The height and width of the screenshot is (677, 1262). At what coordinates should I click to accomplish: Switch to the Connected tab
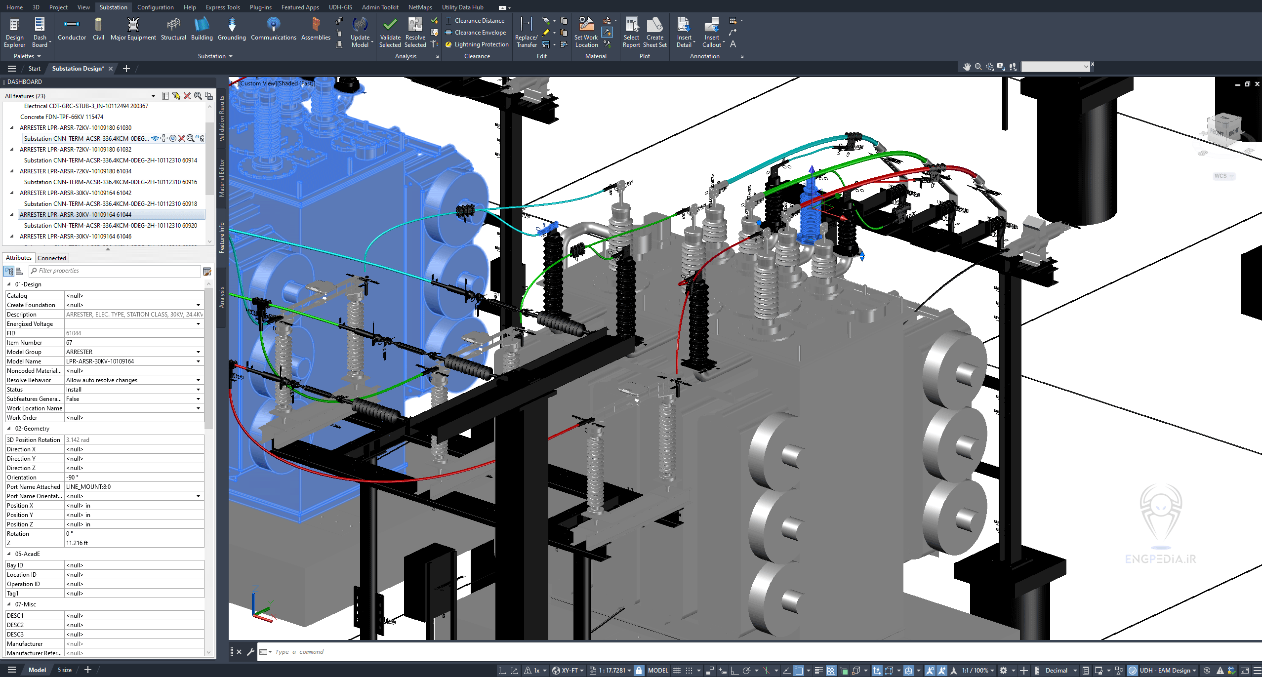(x=51, y=257)
